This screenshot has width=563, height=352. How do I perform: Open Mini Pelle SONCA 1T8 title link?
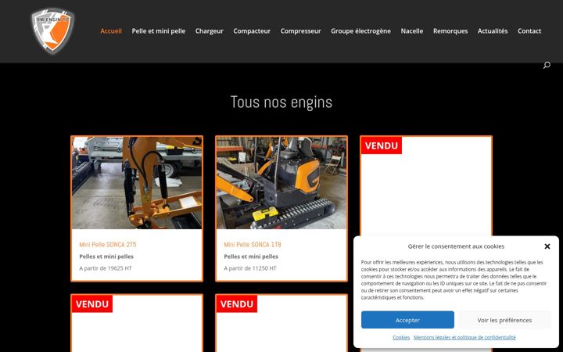click(253, 245)
